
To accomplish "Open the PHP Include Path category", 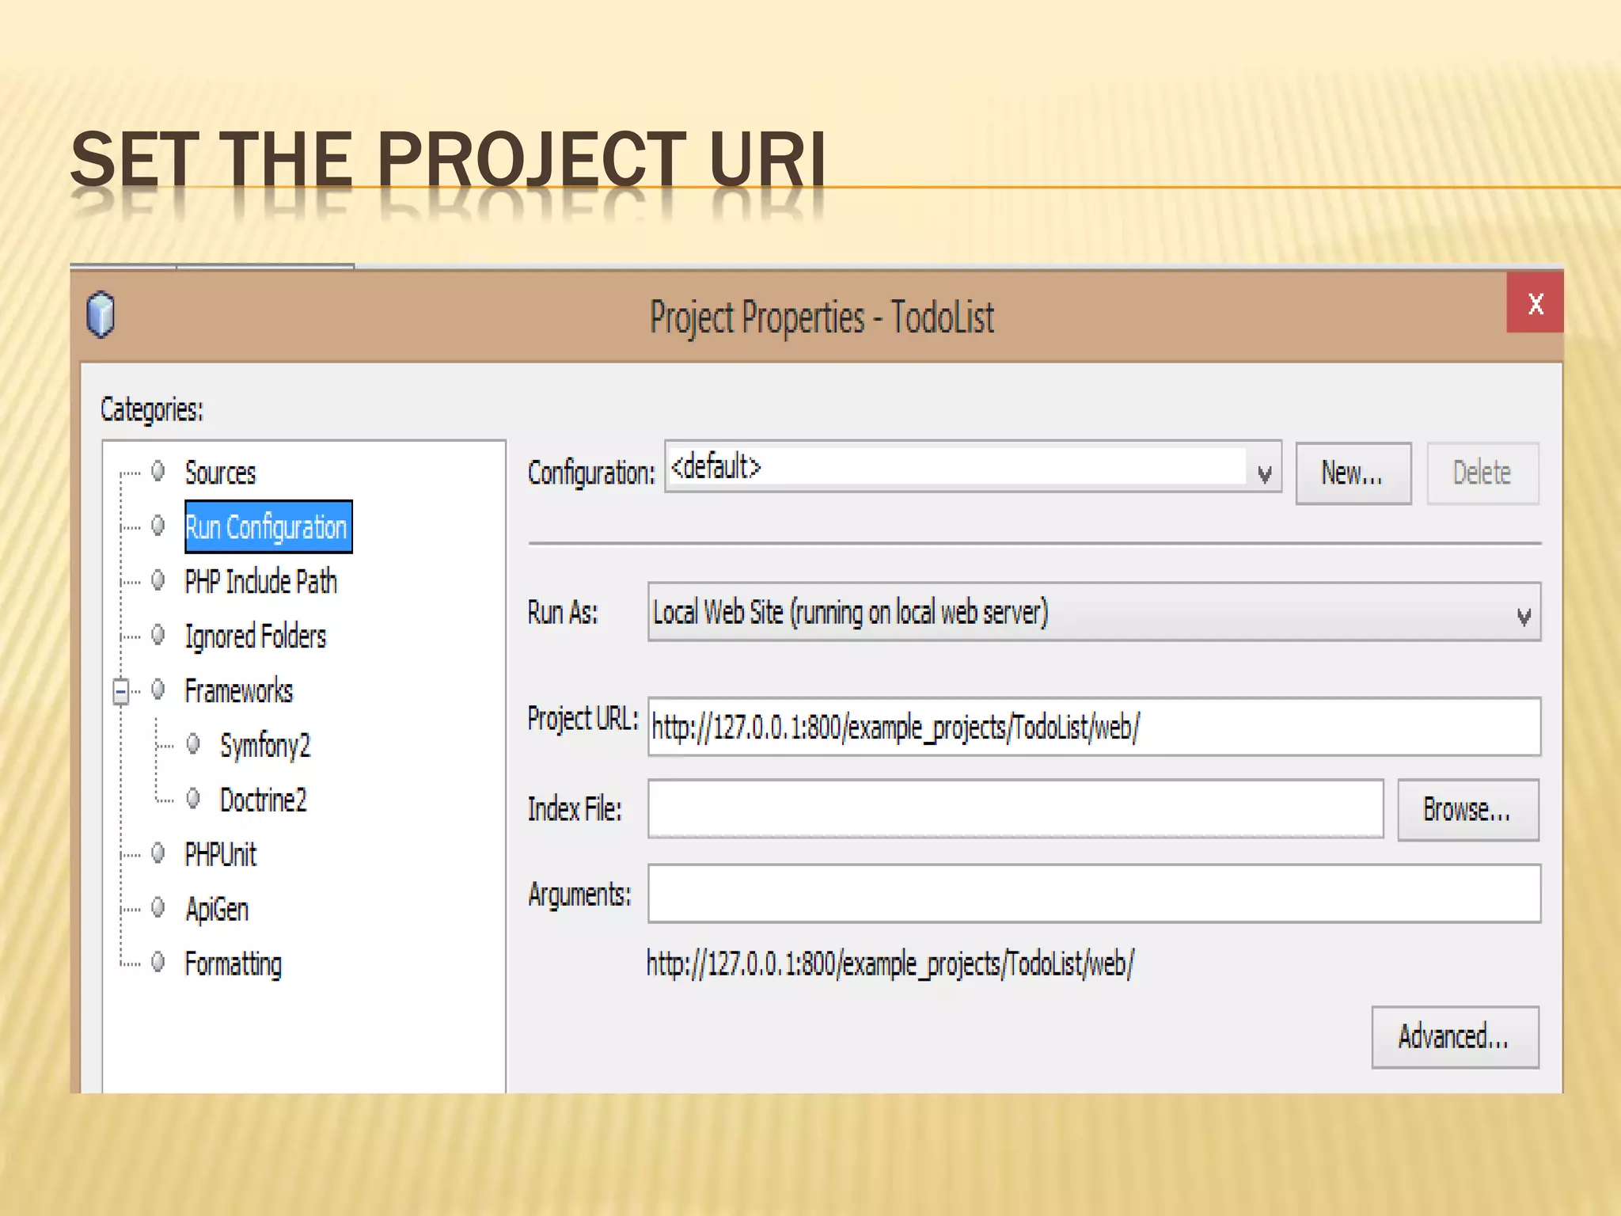I will click(260, 582).
